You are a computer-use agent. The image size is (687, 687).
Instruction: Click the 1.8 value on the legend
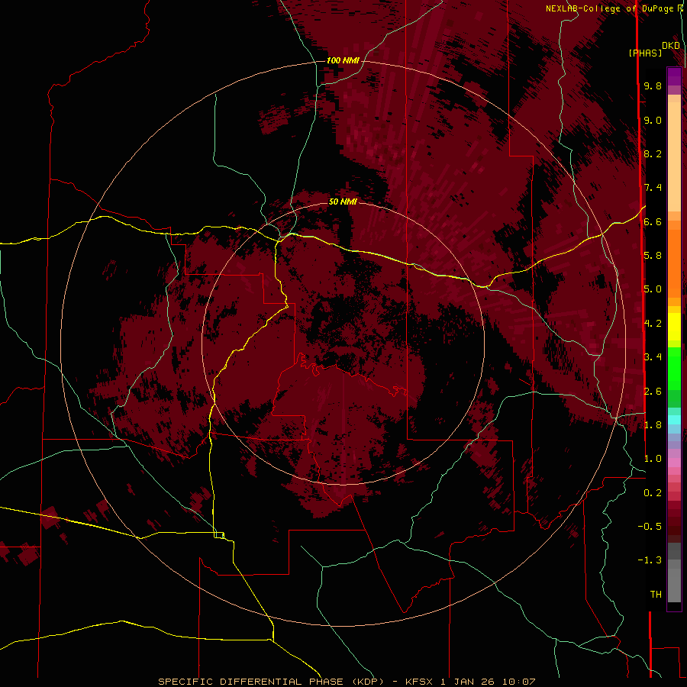(653, 425)
